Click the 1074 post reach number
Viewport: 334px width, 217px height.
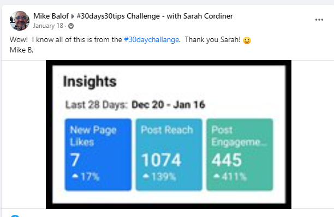(161, 160)
